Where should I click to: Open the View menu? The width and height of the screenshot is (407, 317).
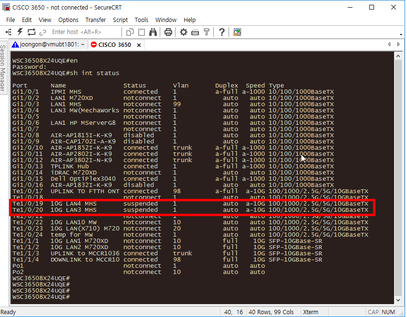coord(45,20)
